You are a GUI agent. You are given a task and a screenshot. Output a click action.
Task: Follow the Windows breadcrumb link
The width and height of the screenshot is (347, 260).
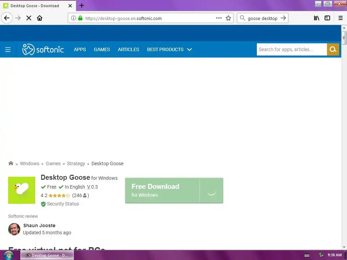coord(30,164)
